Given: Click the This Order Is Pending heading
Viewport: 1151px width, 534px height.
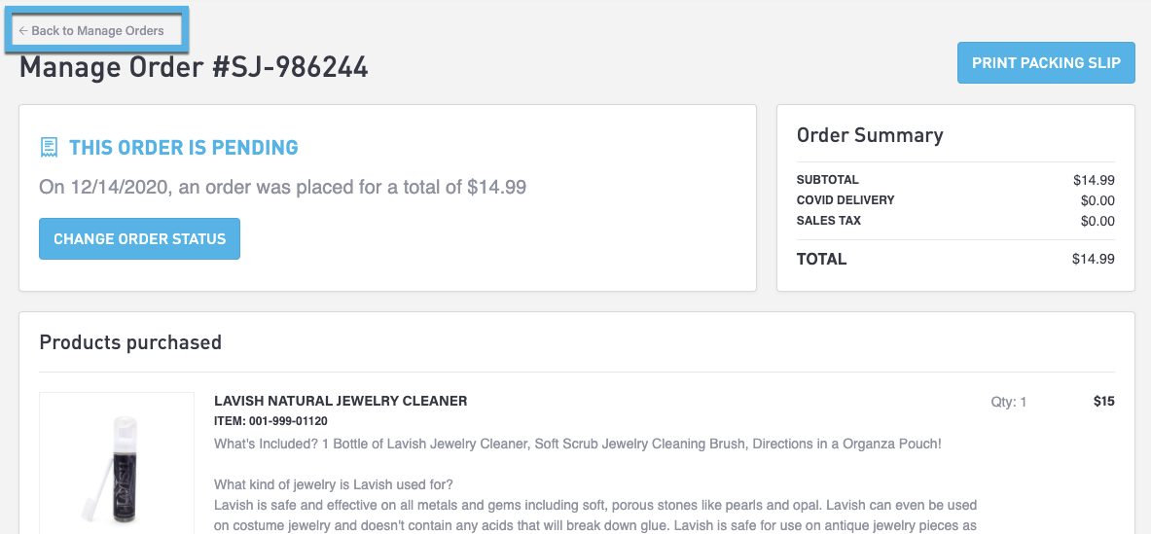Looking at the screenshot, I should pyautogui.click(x=183, y=148).
